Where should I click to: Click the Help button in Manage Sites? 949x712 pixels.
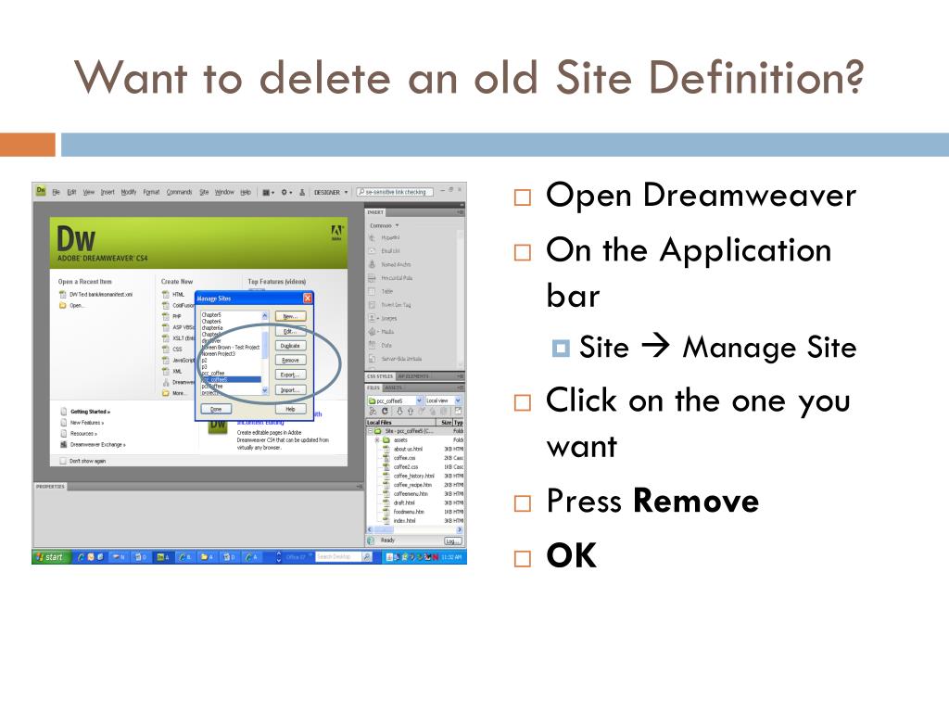tap(290, 409)
